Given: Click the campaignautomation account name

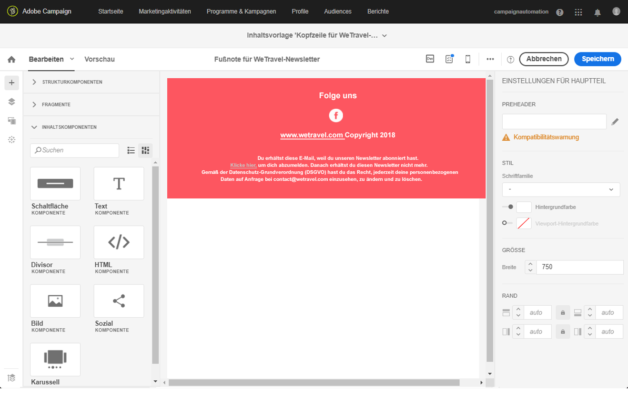Looking at the screenshot, I should (521, 11).
